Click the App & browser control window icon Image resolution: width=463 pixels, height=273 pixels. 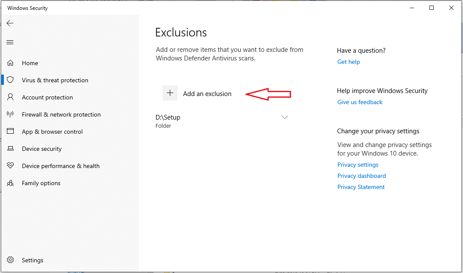coord(10,131)
